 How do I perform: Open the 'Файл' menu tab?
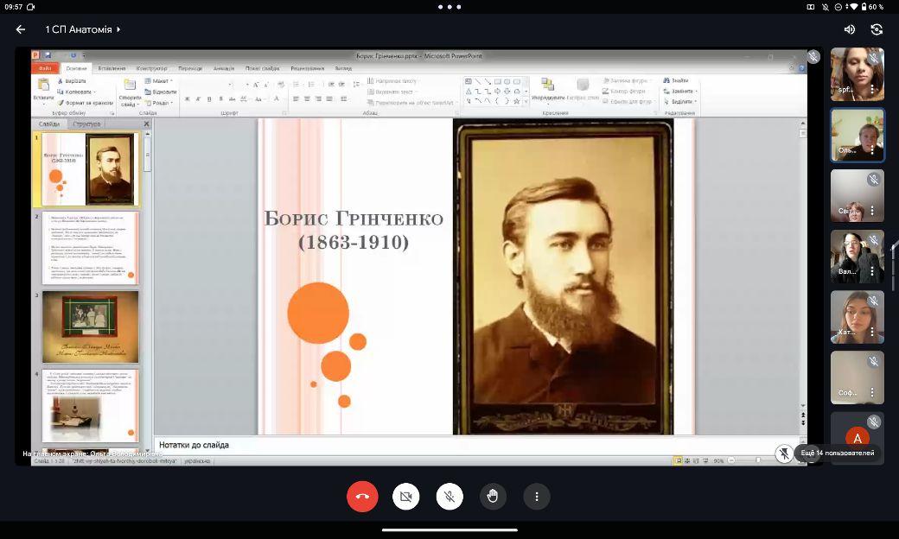(45, 68)
